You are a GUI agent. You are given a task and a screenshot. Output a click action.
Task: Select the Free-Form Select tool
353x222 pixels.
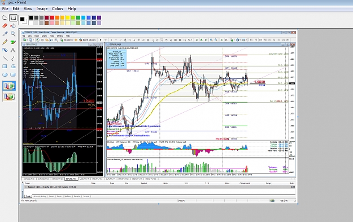5,17
